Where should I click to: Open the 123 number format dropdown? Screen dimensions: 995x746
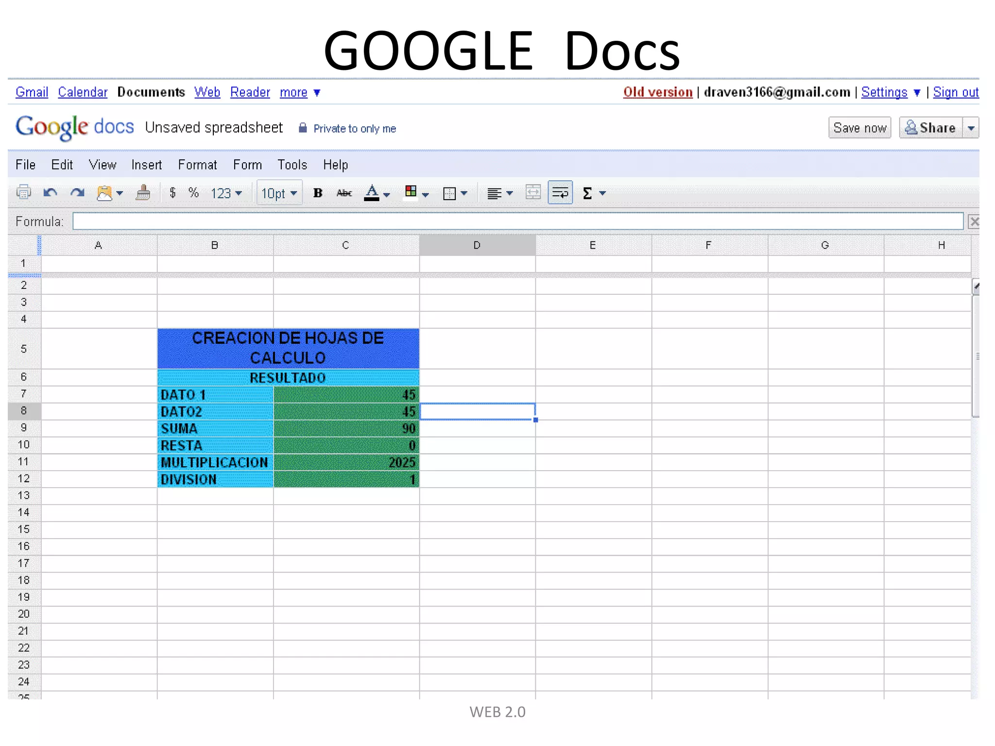click(226, 193)
